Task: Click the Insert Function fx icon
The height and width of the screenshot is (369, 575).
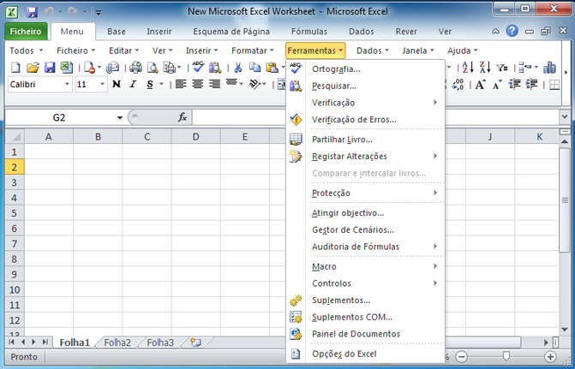Action: click(183, 117)
